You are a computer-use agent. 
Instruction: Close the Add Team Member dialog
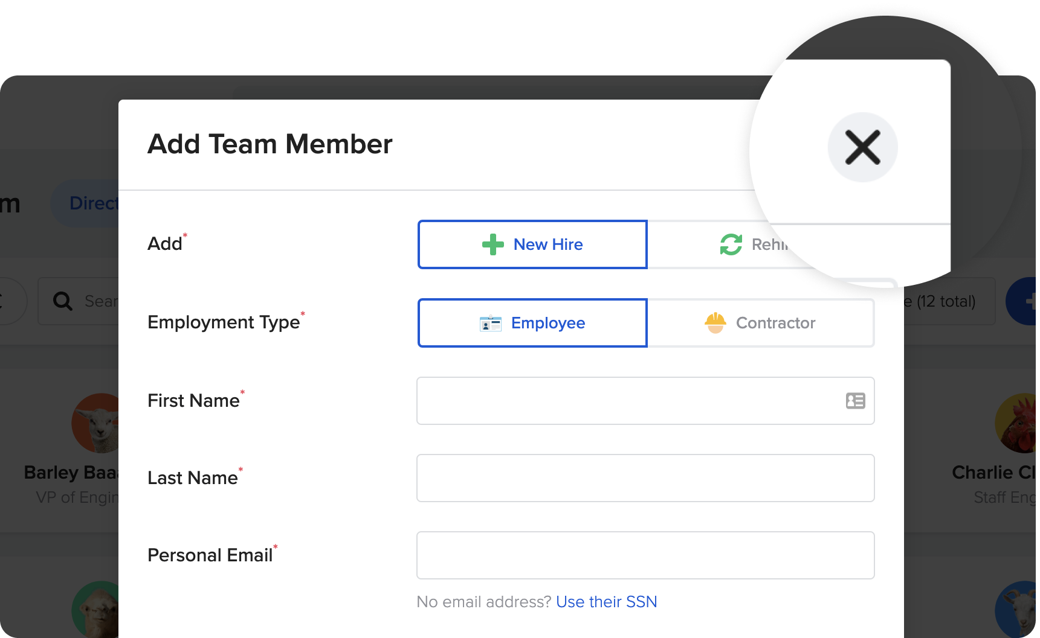[x=862, y=147]
